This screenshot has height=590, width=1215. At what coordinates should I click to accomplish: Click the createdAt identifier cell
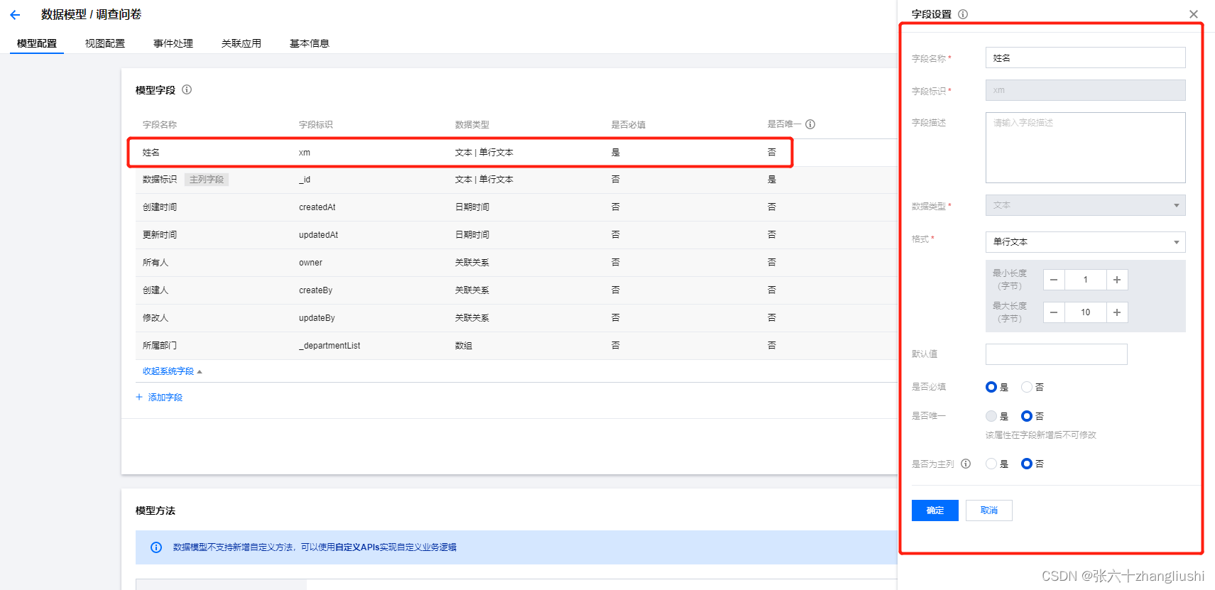[x=317, y=207]
